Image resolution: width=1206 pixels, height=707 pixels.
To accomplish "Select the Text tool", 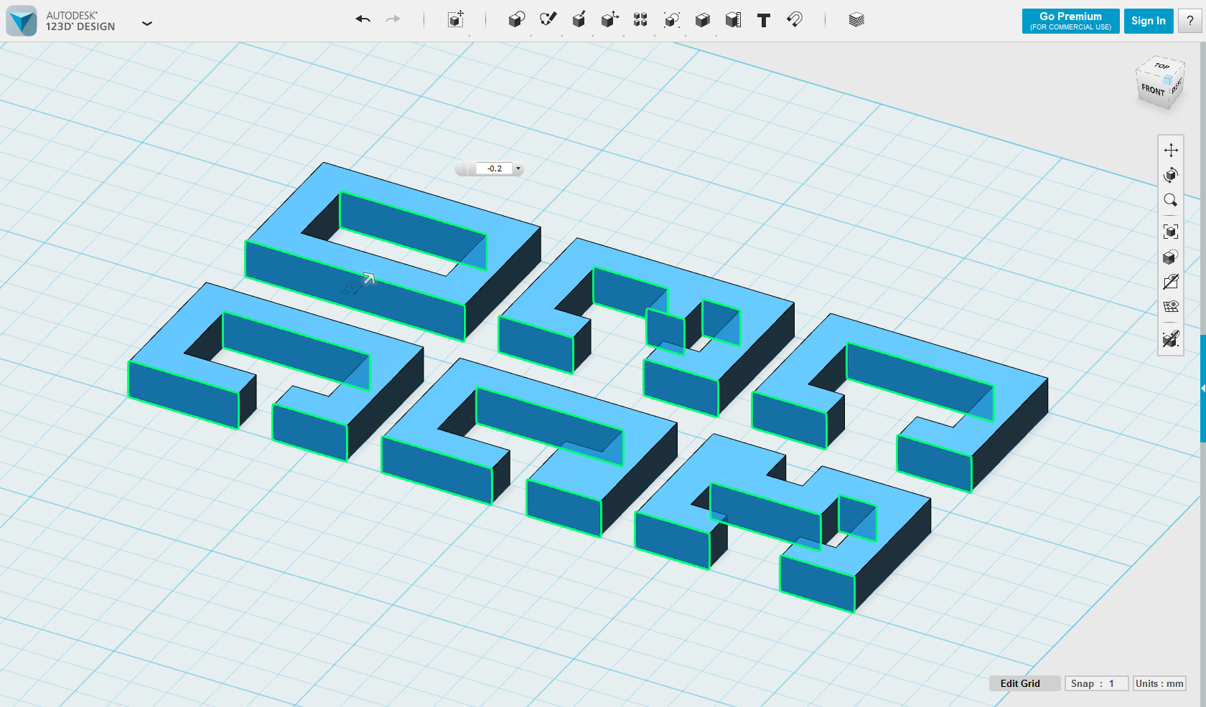I will click(764, 20).
